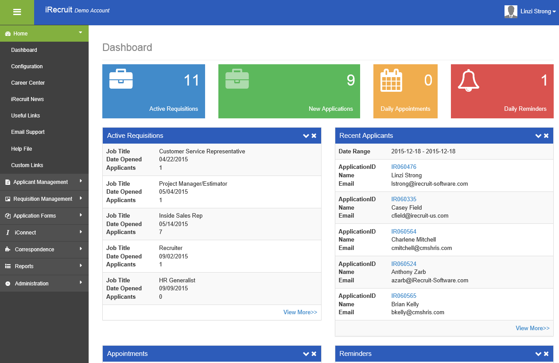Click the Daily Reminders bell icon

(468, 80)
